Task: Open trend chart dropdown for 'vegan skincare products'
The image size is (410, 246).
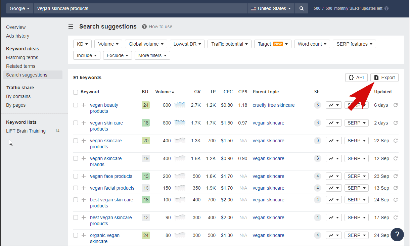Action: 334,141
